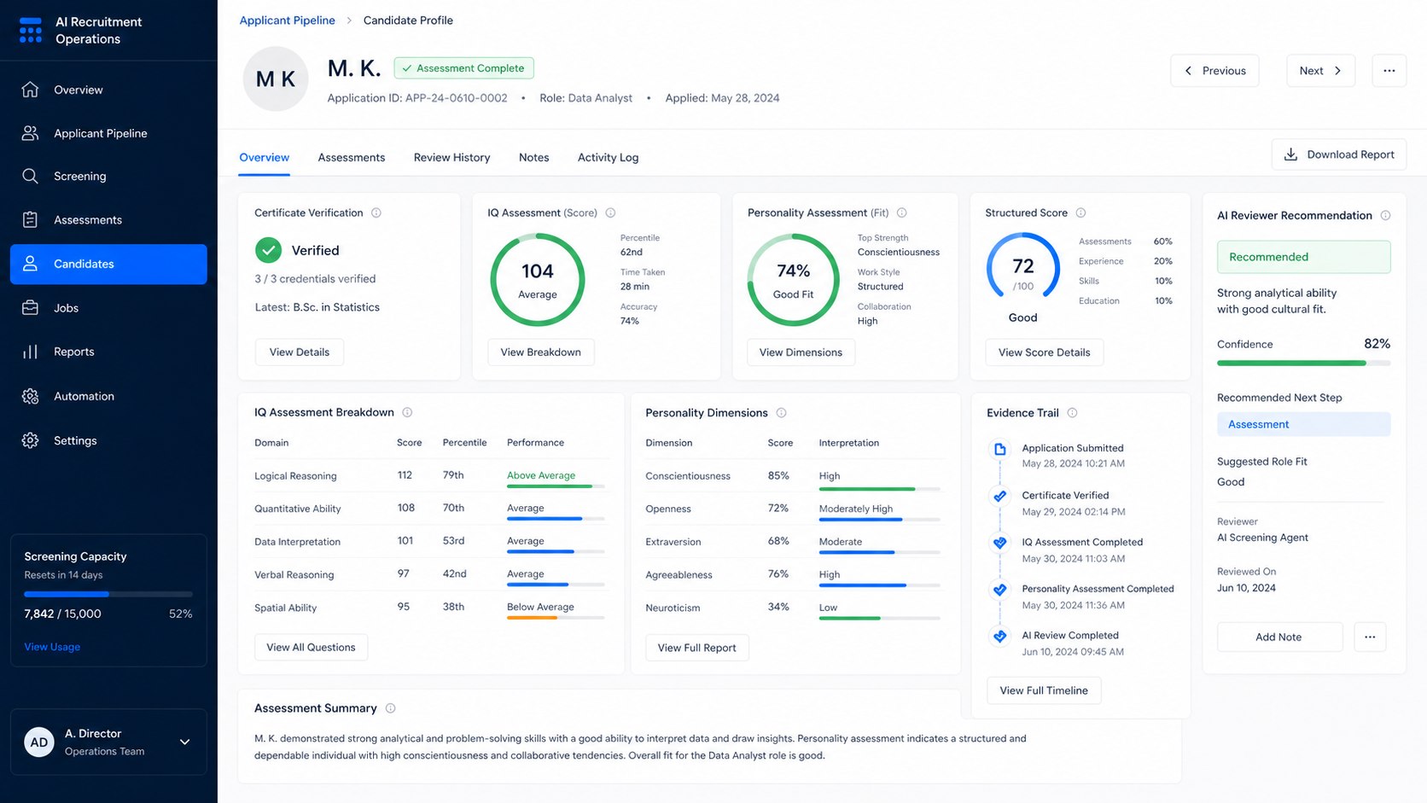Screen dimensions: 1427x803
Task: Click the Assessments clipboard icon in sidebar
Action: click(30, 219)
